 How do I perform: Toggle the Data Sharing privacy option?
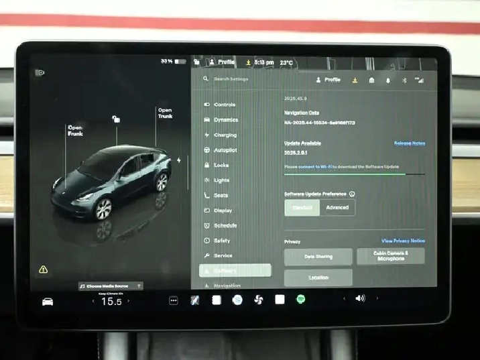point(318,257)
